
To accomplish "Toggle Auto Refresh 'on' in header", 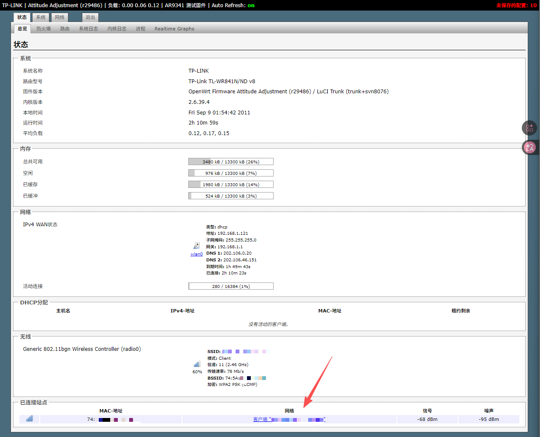I will pos(251,5).
